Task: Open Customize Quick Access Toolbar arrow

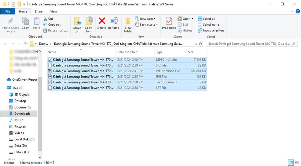Action: tap(24, 4)
